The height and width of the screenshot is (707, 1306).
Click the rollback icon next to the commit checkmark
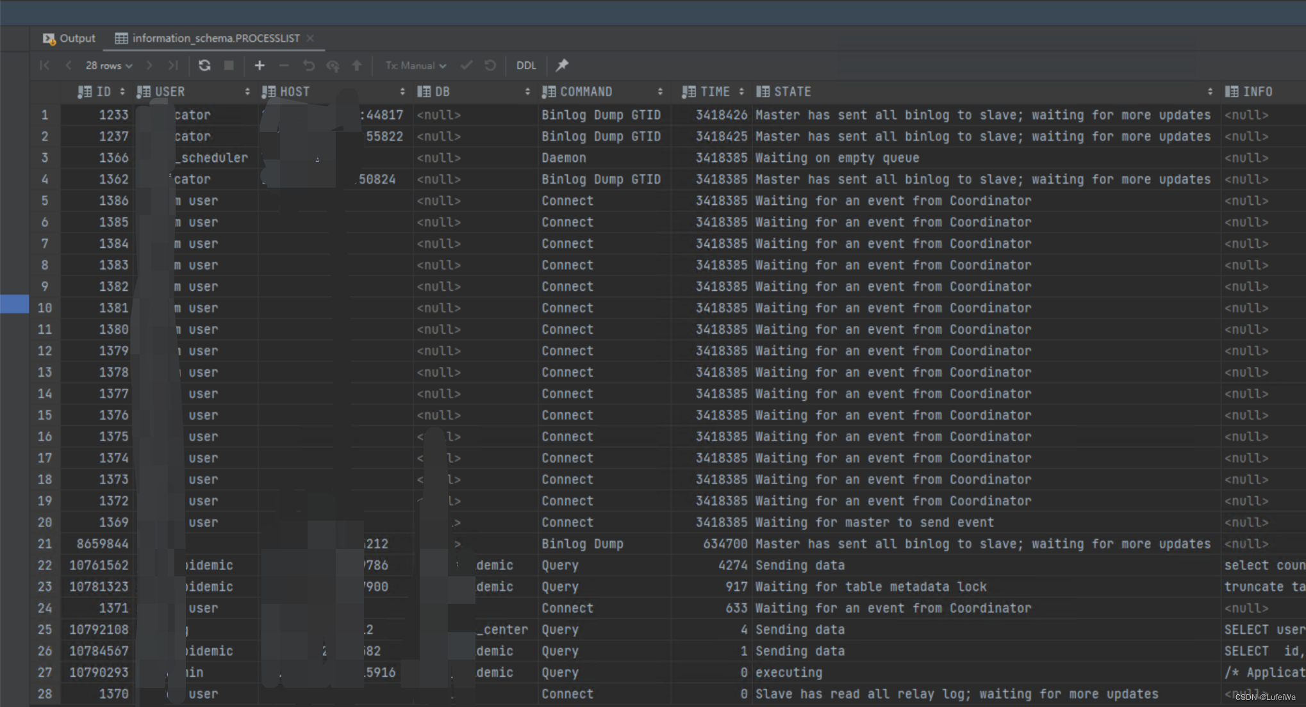[x=490, y=65]
